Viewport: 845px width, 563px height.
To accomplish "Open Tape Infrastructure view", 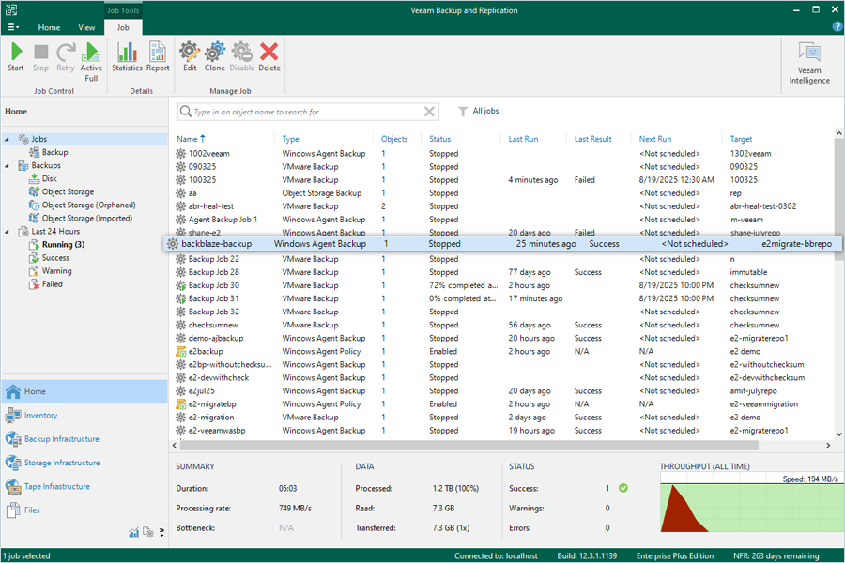I will pos(84,486).
